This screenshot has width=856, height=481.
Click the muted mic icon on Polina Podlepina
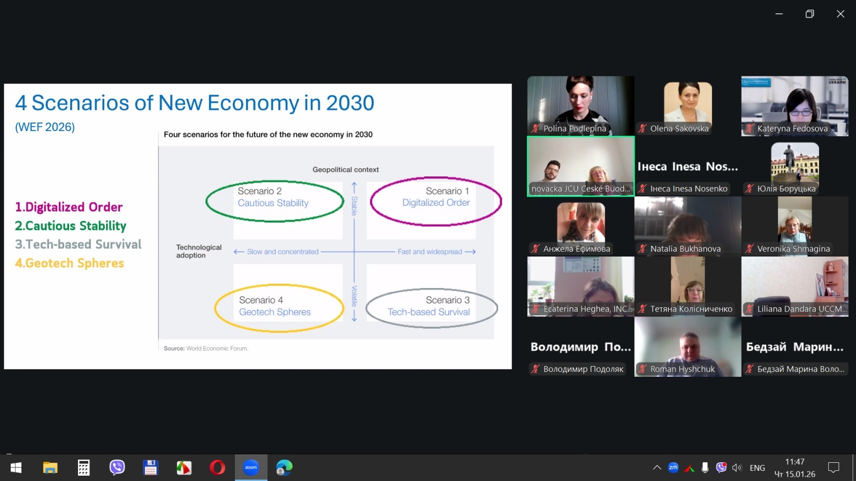535,128
